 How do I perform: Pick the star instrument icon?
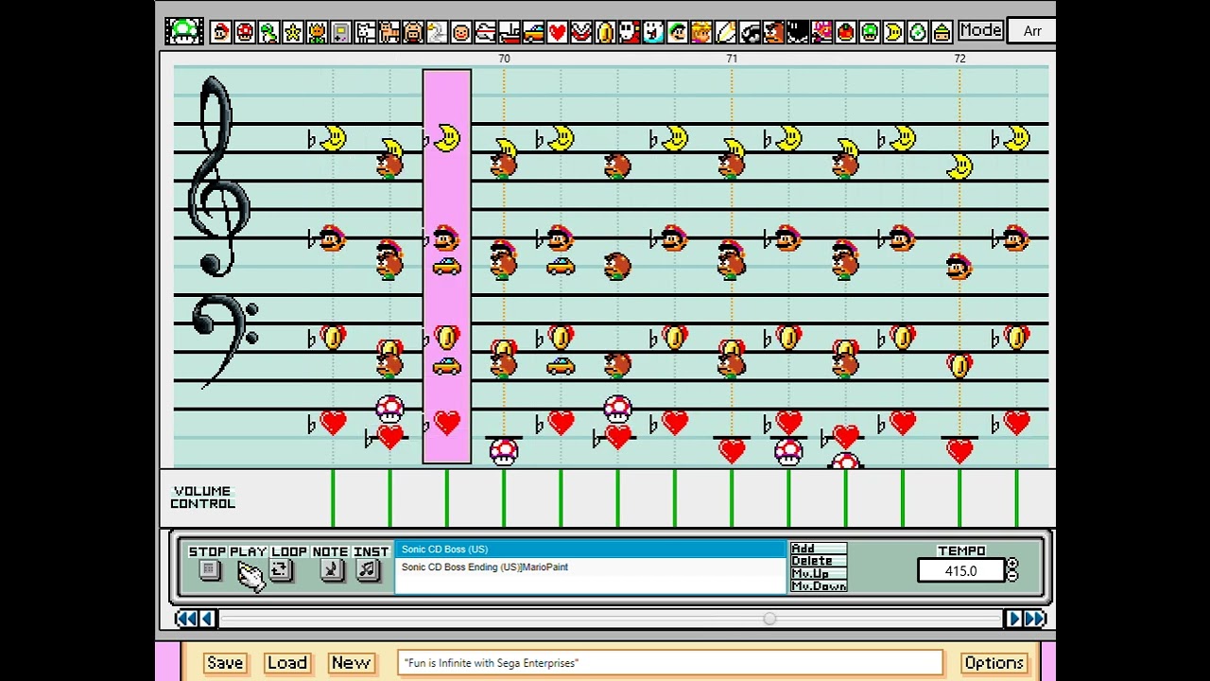[x=292, y=32]
